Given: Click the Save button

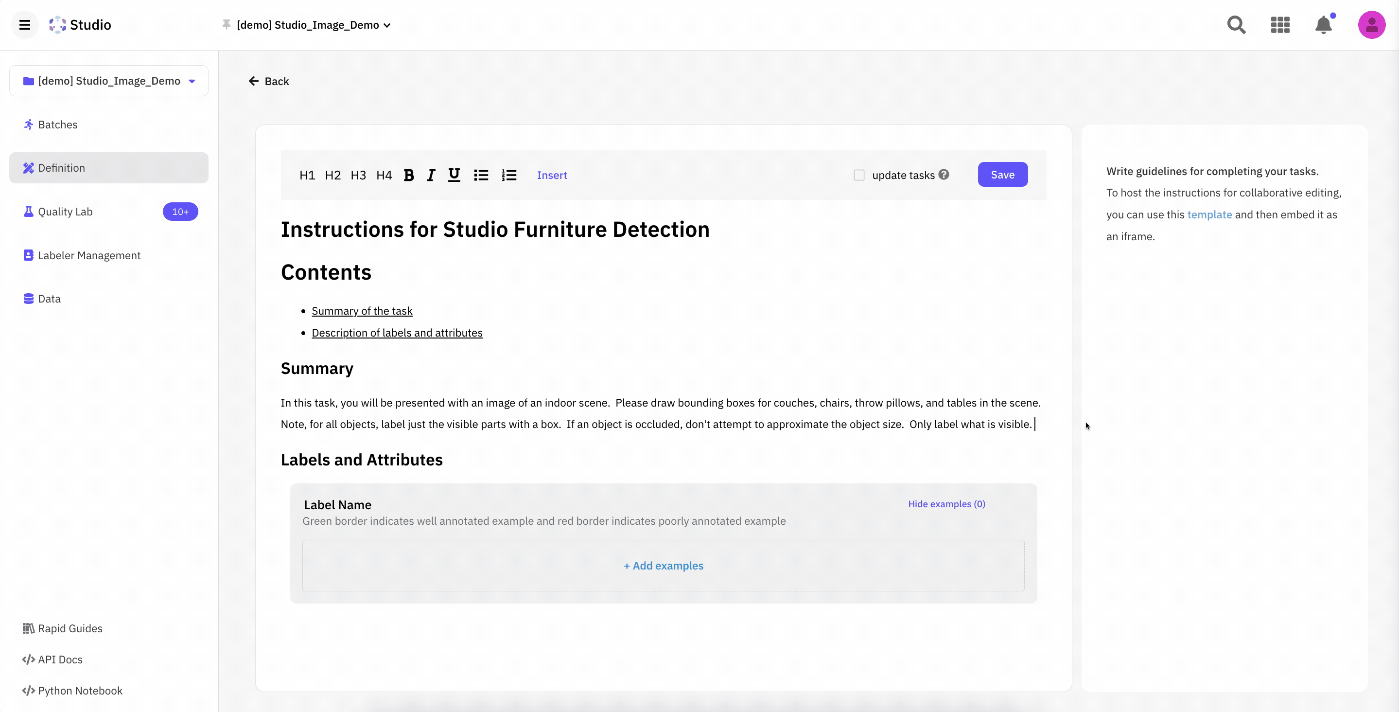Looking at the screenshot, I should [1002, 175].
